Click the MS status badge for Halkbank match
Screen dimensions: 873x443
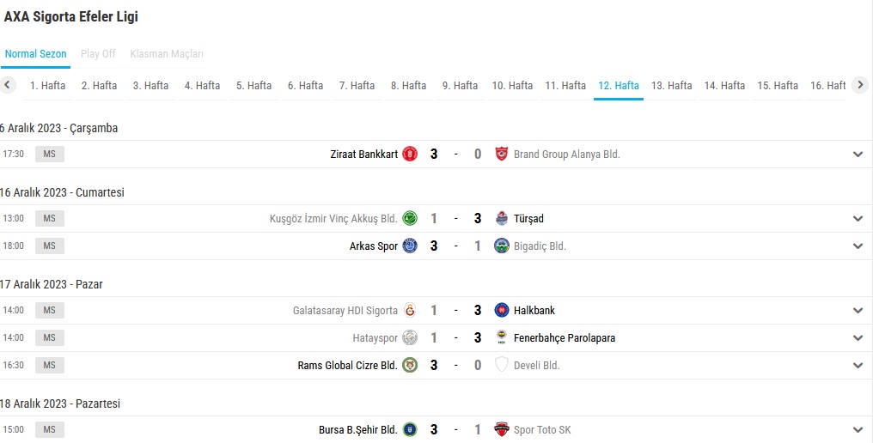pos(49,311)
